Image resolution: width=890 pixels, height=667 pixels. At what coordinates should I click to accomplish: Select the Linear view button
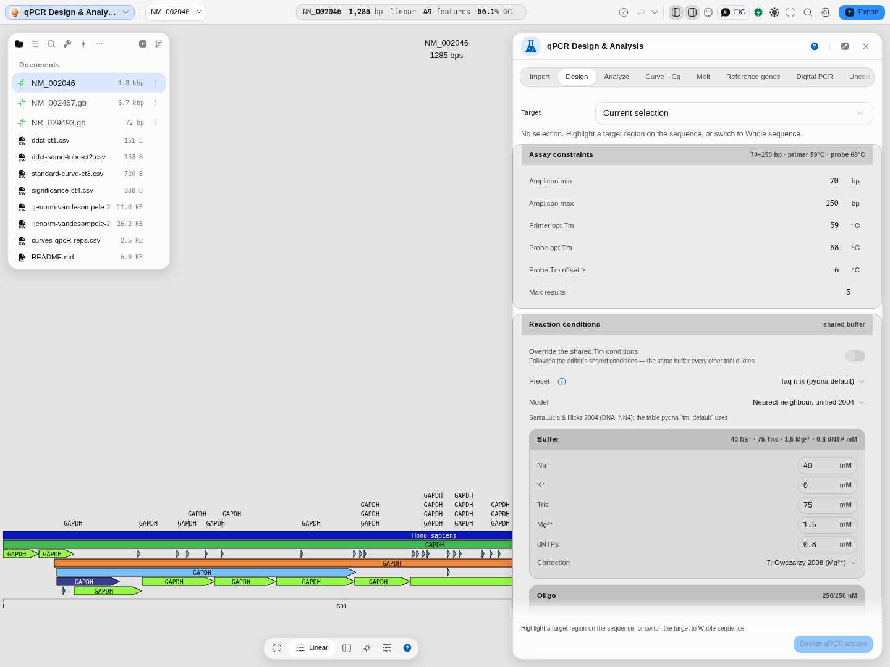pyautogui.click(x=312, y=648)
